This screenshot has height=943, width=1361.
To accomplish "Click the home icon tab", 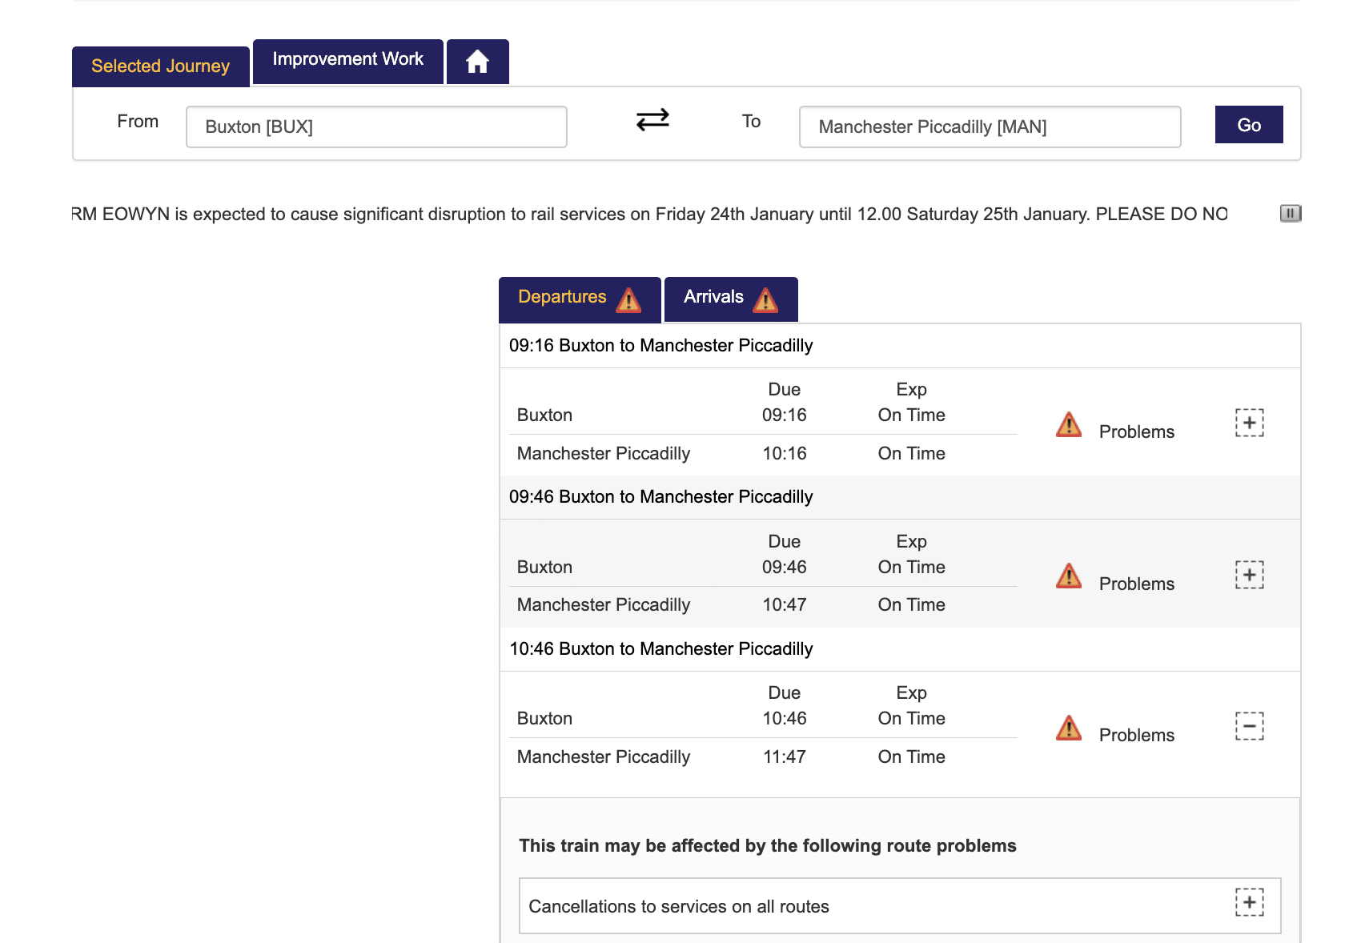I will 477,62.
